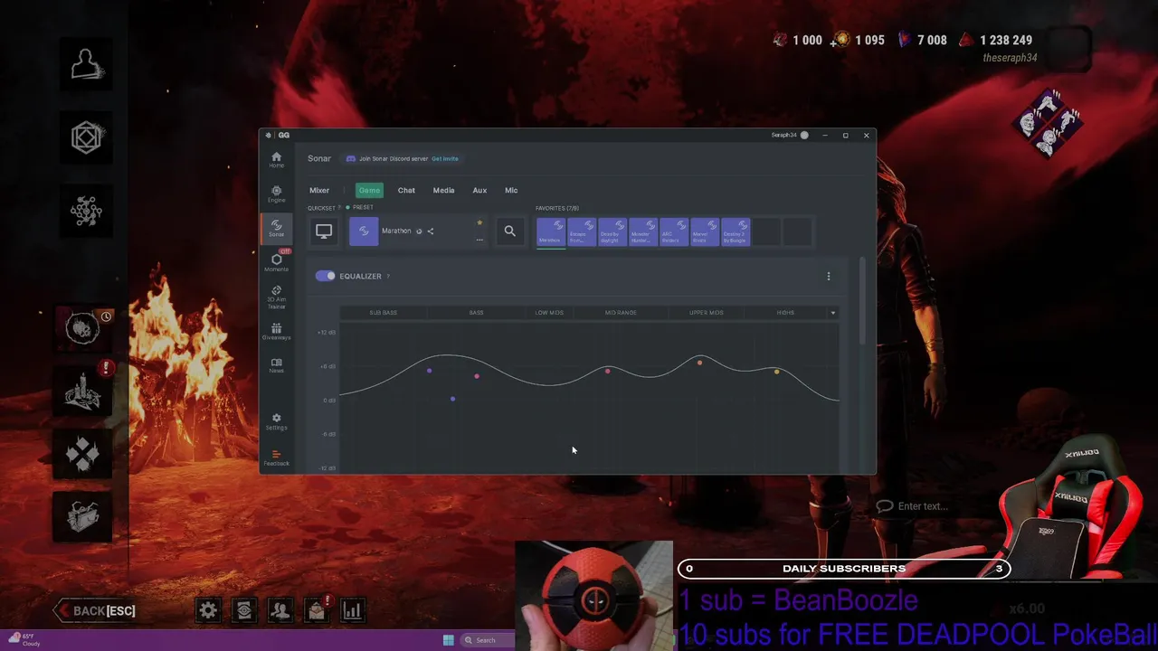Switch to the Aux tab
Viewport: 1158px width, 651px height.
click(x=479, y=190)
